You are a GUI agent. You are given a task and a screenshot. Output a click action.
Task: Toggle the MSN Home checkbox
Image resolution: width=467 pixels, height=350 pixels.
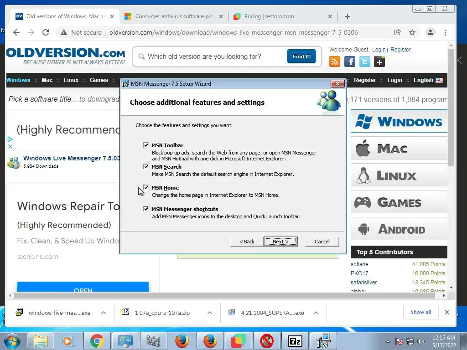(145, 187)
